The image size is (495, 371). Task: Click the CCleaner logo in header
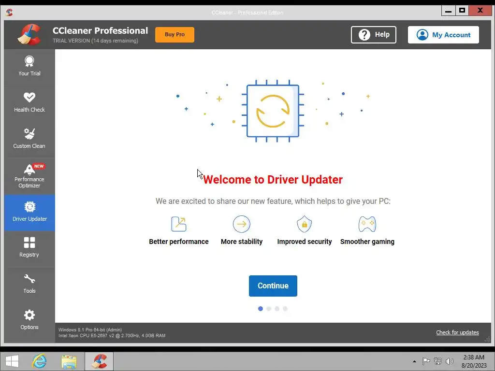[29, 34]
